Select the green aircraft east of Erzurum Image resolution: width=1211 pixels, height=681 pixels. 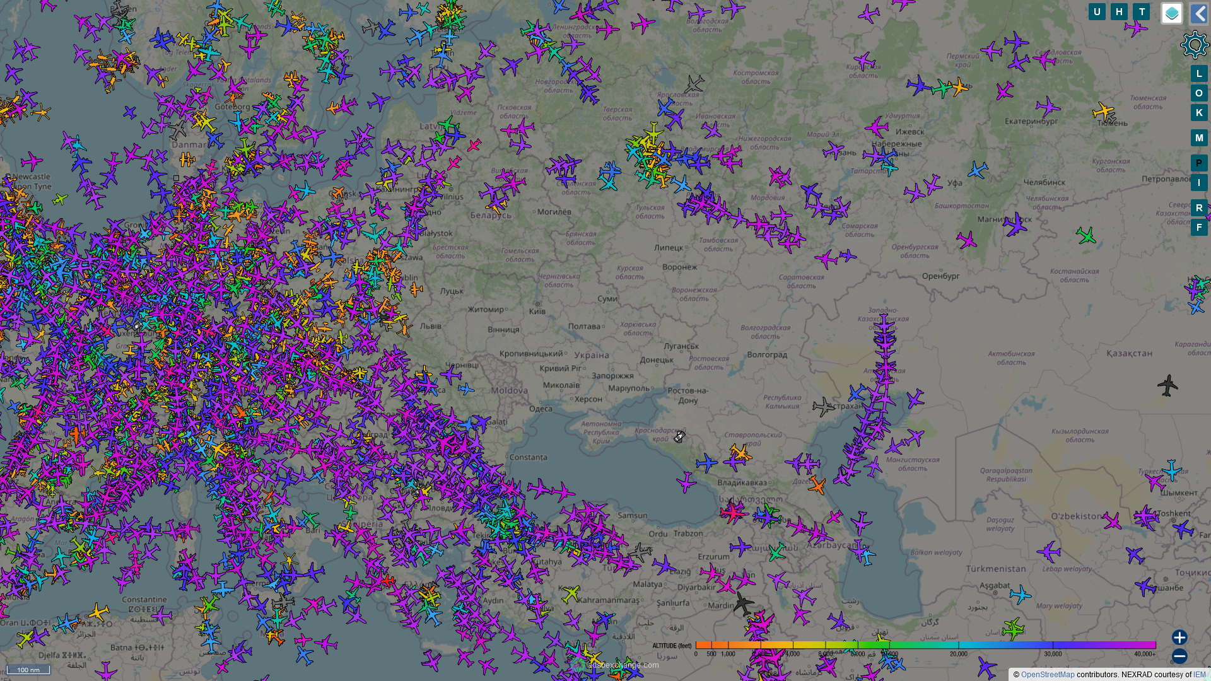click(x=776, y=552)
